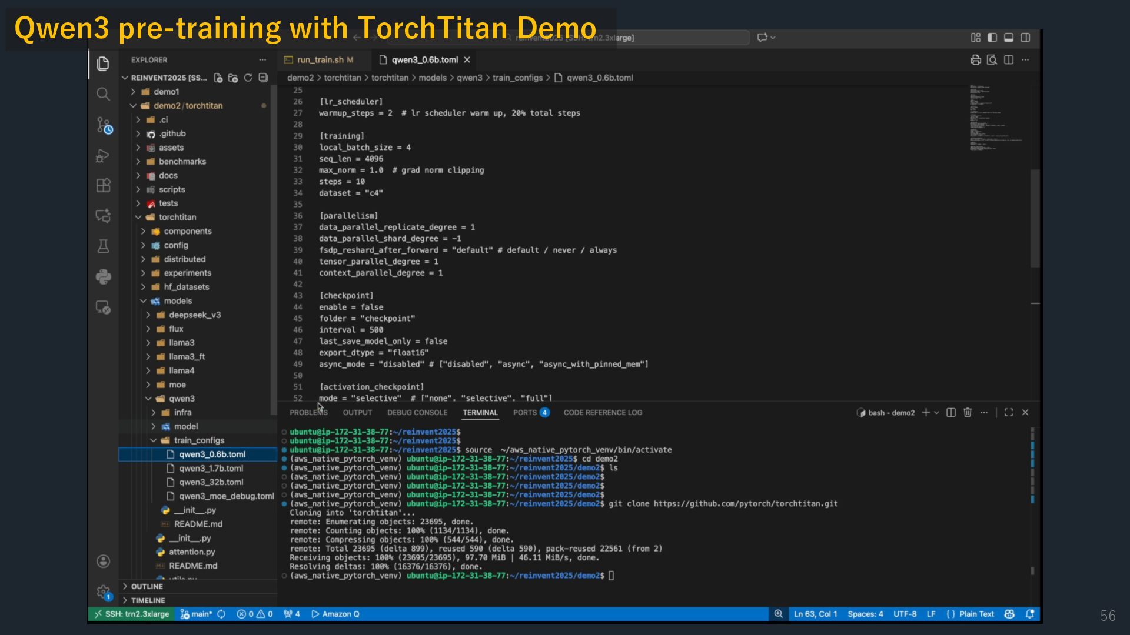Click Amazon Q in status bar
This screenshot has height=635, width=1130.
(335, 614)
